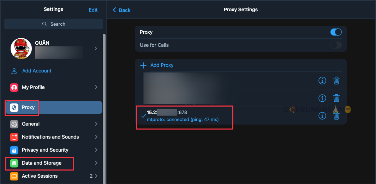Click the Edit link in Settings header
This screenshot has width=376, height=184.
pos(93,10)
